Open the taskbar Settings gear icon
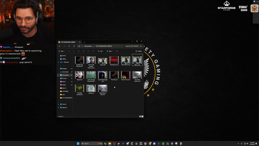Image resolution: width=259 pixels, height=146 pixels. pyautogui.click(x=172, y=144)
